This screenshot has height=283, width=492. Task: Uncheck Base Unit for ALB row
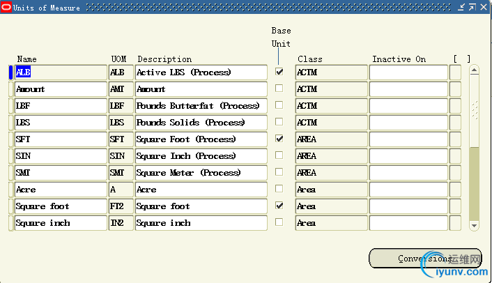pyautogui.click(x=279, y=72)
